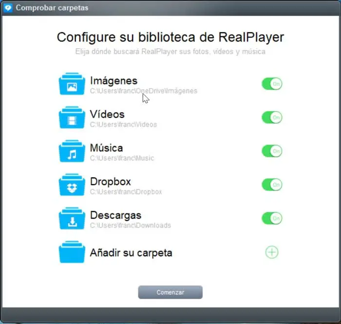This screenshot has width=341, height=324.
Task: Toggle the Música folder switch
Action: (x=272, y=151)
